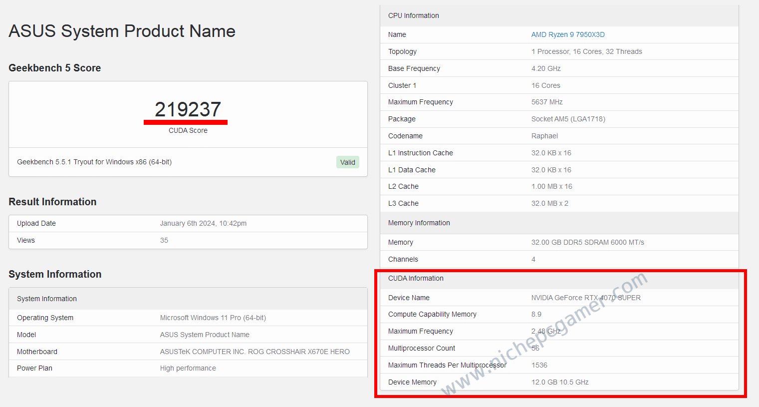Select the Memory value 32.00 GB DDR5 SDRAM

588,242
